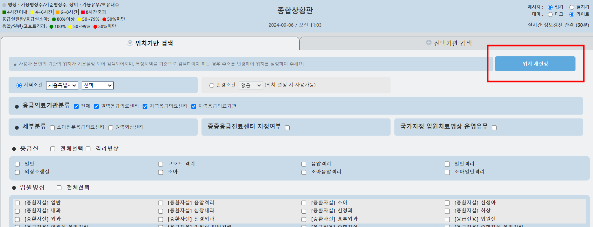Click green 4시간이내 legend swatch
Image resolution: width=593 pixels, height=227 pixels.
pyautogui.click(x=4, y=12)
